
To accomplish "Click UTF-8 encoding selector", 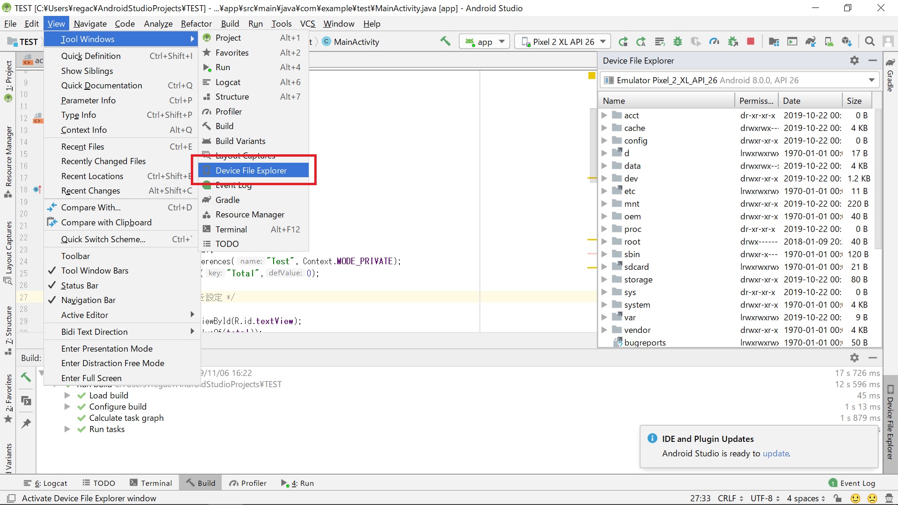I will (765, 498).
